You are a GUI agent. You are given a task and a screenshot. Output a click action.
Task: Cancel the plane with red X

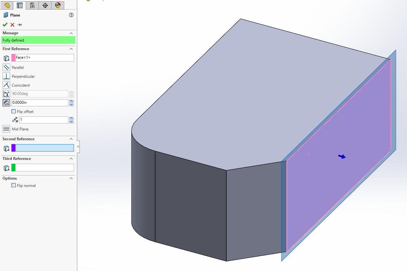coord(12,25)
